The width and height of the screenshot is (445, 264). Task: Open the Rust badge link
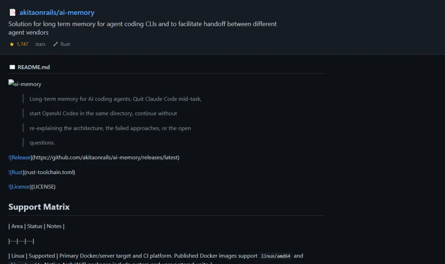coord(16,172)
